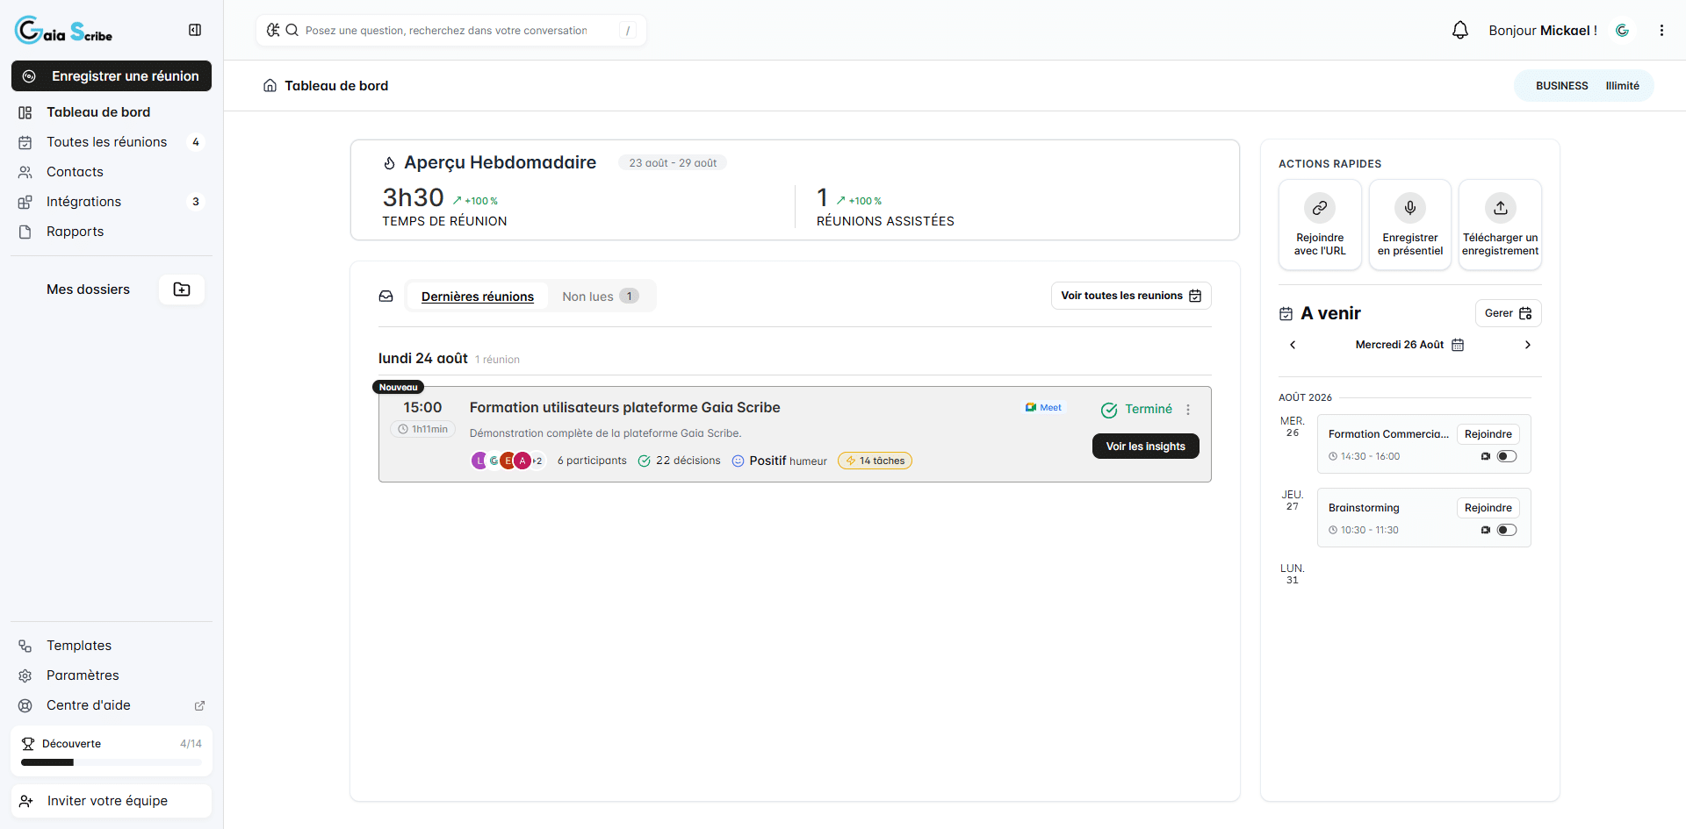Click Rejoindre for Formation Commerciale

pyautogui.click(x=1488, y=434)
